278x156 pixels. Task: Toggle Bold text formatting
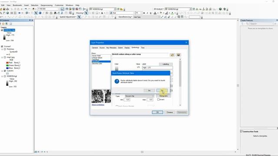pos(144,13)
